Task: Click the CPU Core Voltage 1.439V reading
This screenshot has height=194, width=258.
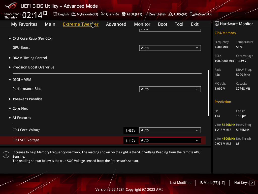Action: (131, 131)
